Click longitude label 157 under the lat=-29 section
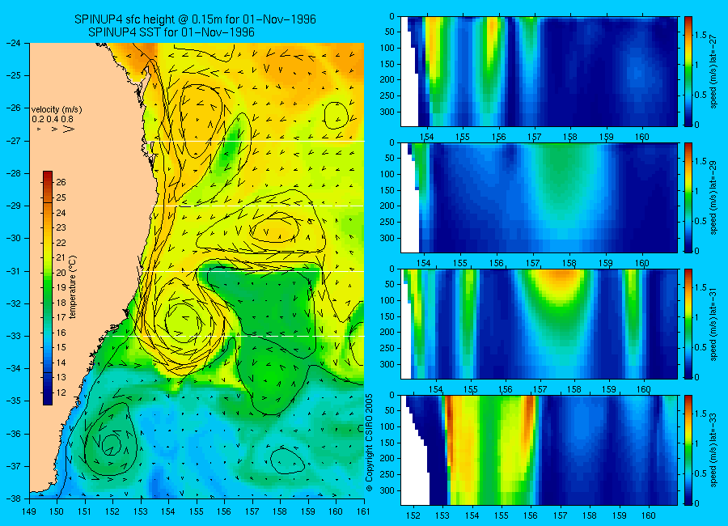Screen dimensions: 728x526 pyautogui.click(x=532, y=264)
